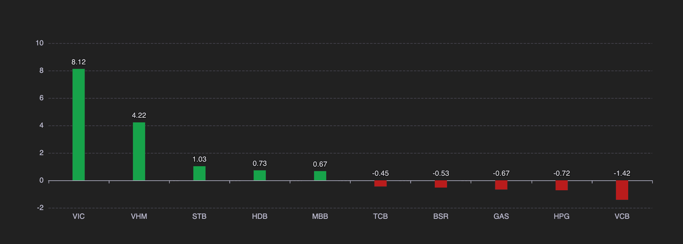Click the green HDB bar
Screen dimensions: 683x244
260,175
